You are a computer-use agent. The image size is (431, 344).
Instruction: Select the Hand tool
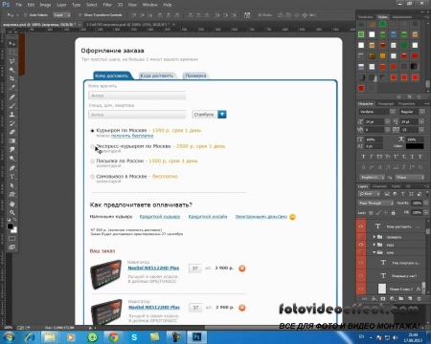[12, 204]
